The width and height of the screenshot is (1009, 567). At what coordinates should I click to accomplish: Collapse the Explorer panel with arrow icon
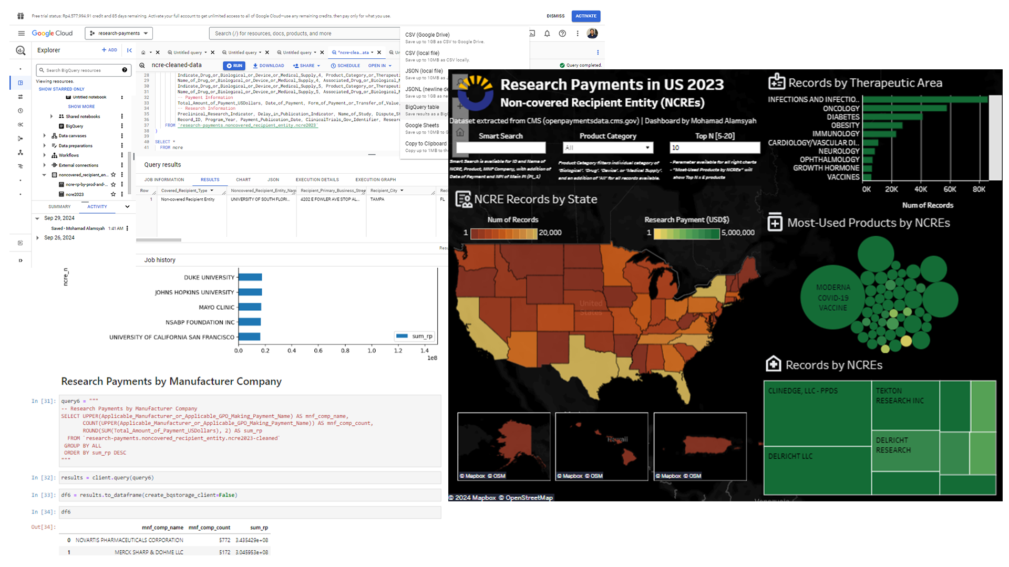pyautogui.click(x=129, y=50)
